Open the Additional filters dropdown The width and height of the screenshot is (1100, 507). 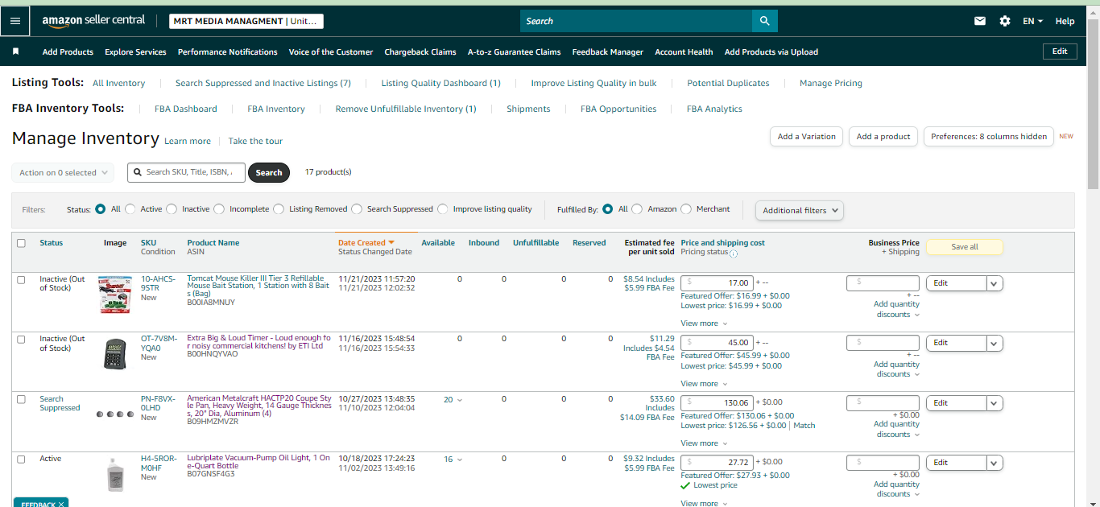coord(800,210)
